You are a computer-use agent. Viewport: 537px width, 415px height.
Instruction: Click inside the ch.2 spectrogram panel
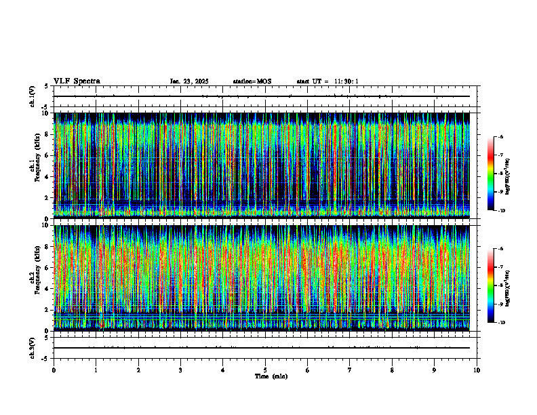(x=262, y=278)
